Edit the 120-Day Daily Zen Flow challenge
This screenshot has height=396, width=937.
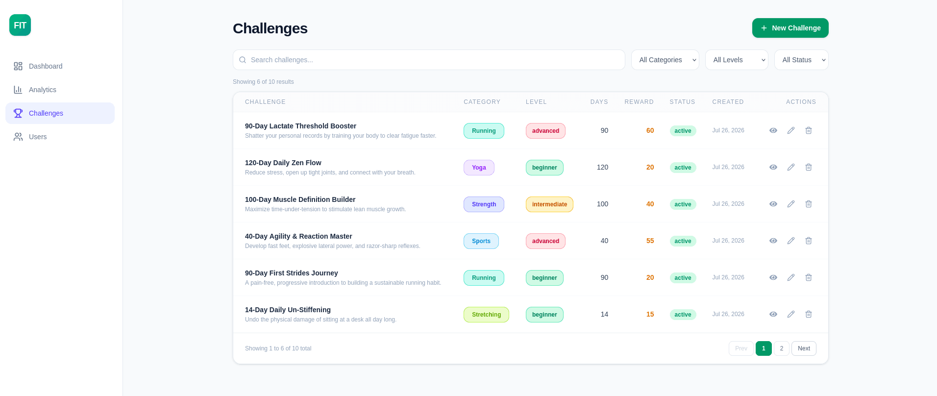coord(791,167)
